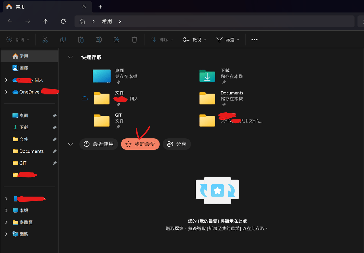Viewport: 364px width, 253px height.
Task: Open the 排序 sort dropdown
Action: pyautogui.click(x=162, y=40)
